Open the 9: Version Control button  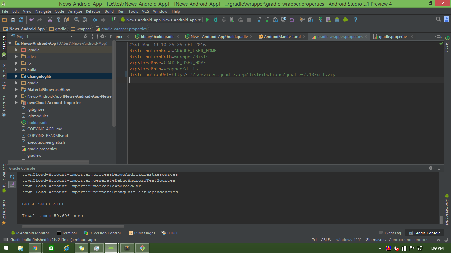(102, 233)
